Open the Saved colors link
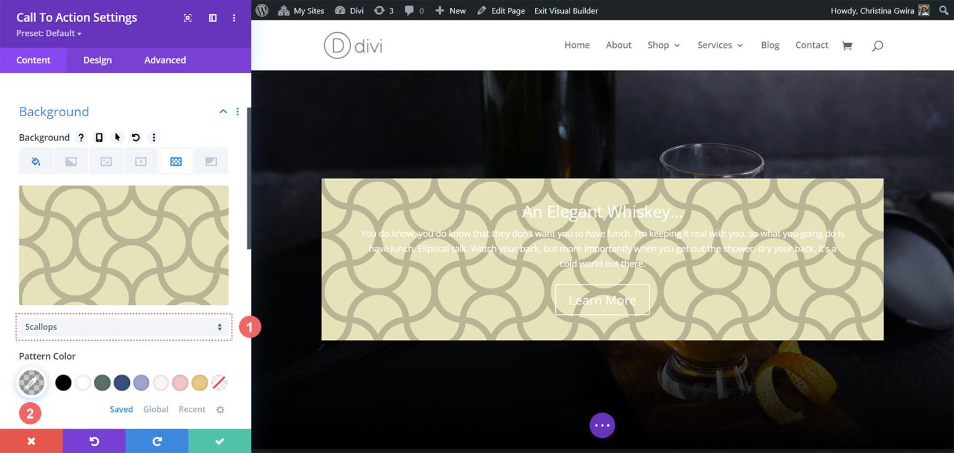This screenshot has width=954, height=453. tap(121, 409)
